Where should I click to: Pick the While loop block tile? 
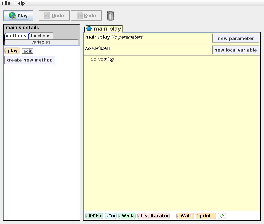click(x=127, y=216)
